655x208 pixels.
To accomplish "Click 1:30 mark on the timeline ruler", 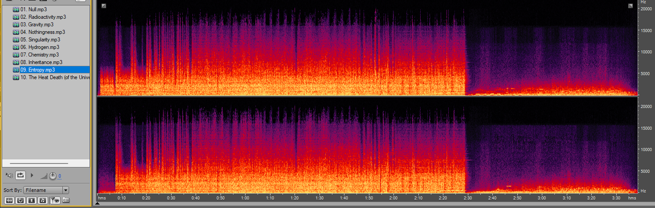I will (x=319, y=197).
